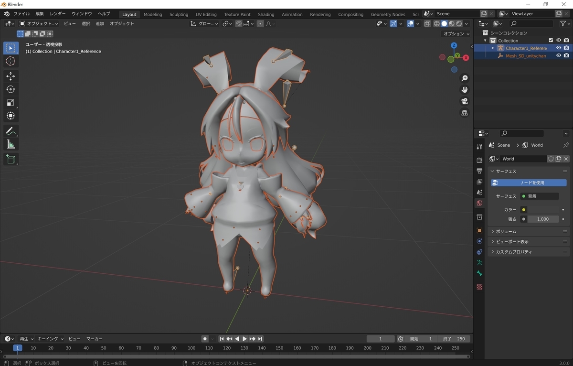Activate the 3D Cursor tool
573x366 pixels.
(11, 61)
